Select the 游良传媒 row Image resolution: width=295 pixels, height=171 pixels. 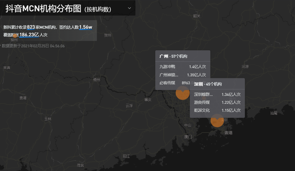[217, 102]
